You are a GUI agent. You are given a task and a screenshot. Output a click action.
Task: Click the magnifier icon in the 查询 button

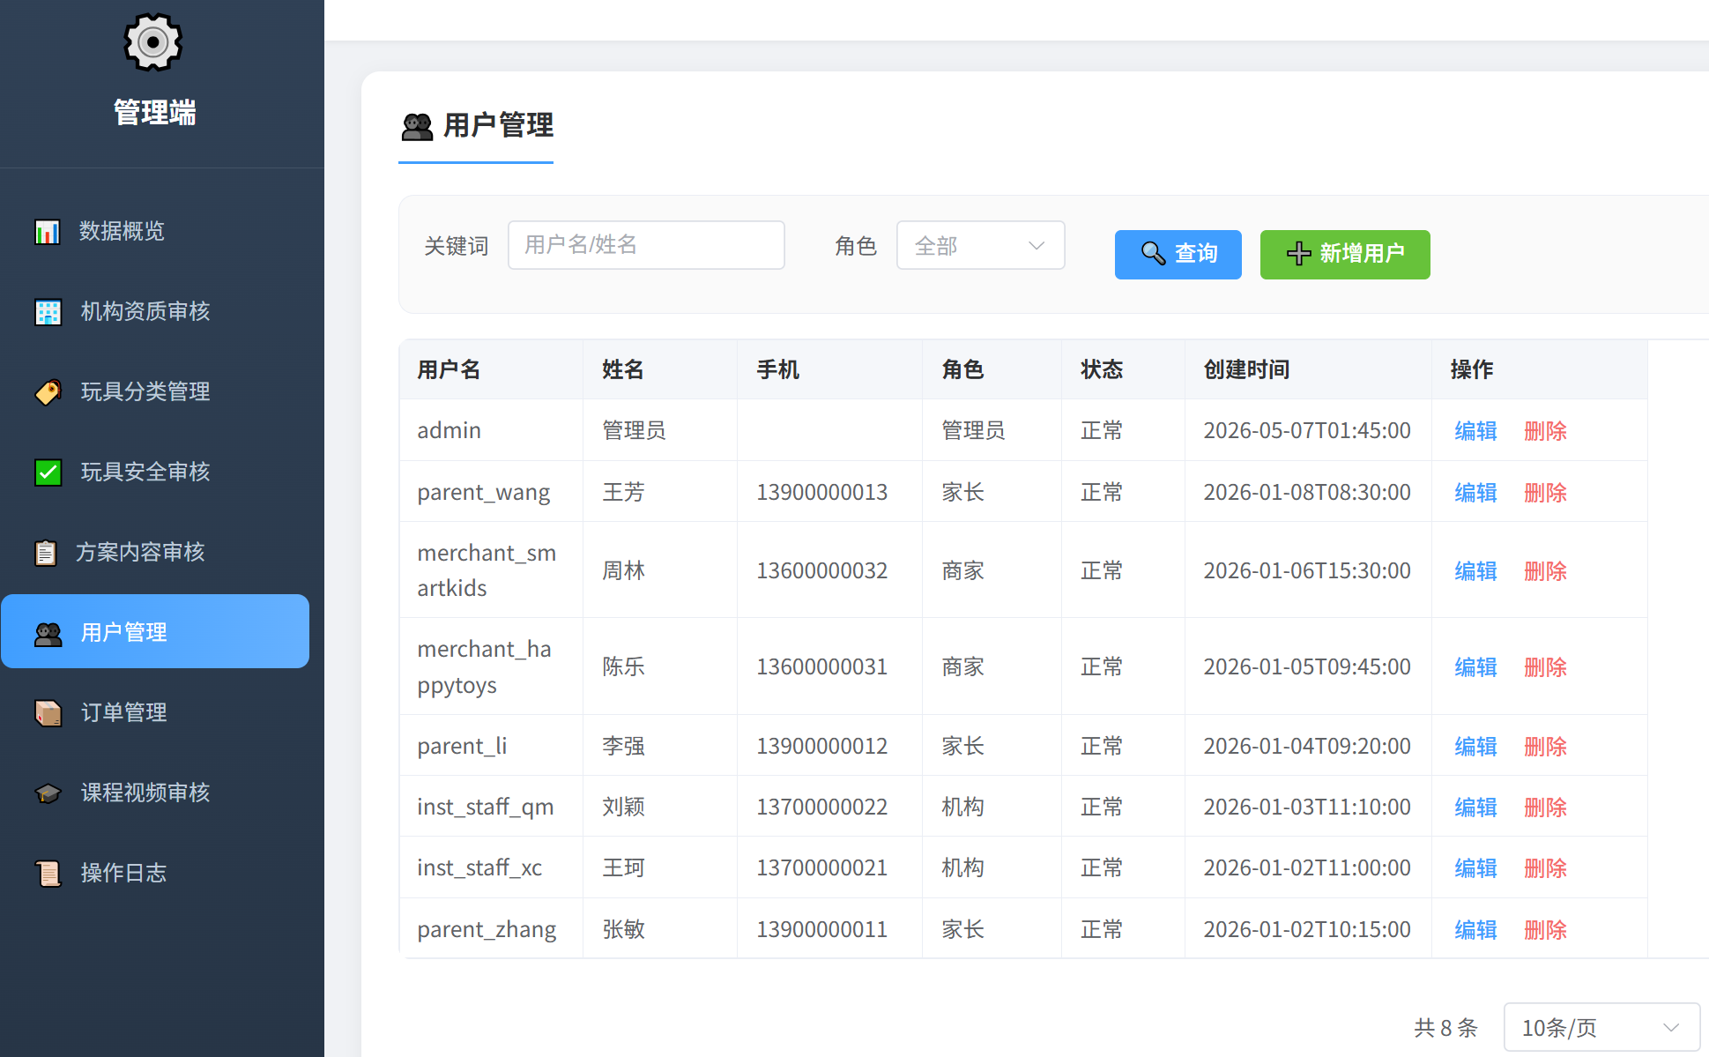pos(1154,254)
